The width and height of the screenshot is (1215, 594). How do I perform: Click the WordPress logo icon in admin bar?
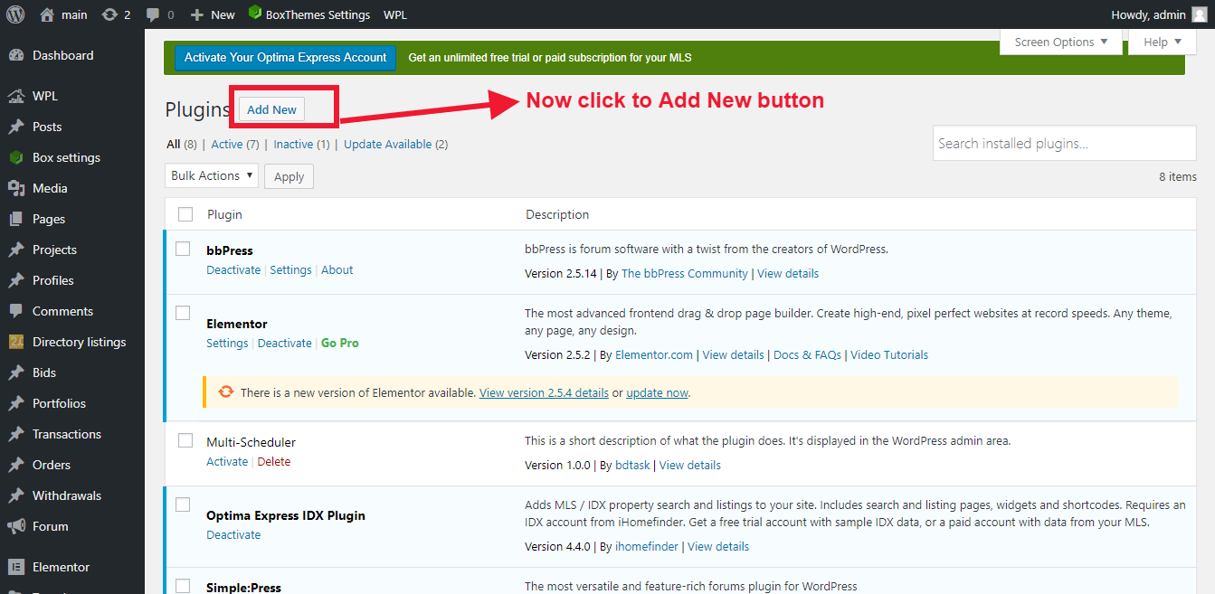pos(15,14)
